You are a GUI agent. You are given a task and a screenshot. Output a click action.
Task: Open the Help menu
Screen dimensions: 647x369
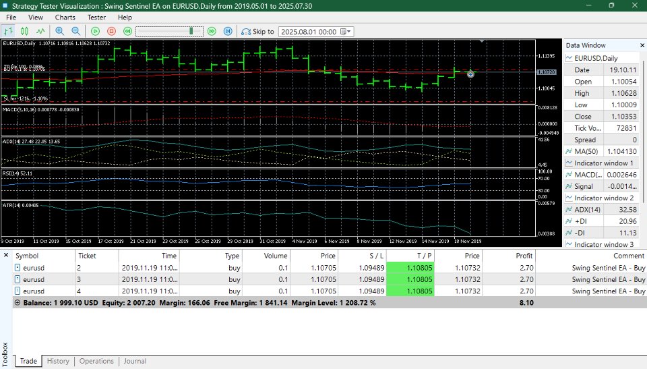125,18
